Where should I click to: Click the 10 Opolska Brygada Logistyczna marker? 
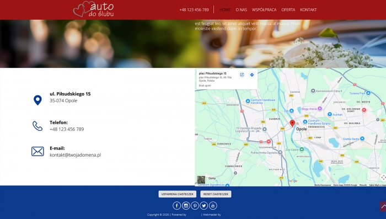[x=264, y=129]
